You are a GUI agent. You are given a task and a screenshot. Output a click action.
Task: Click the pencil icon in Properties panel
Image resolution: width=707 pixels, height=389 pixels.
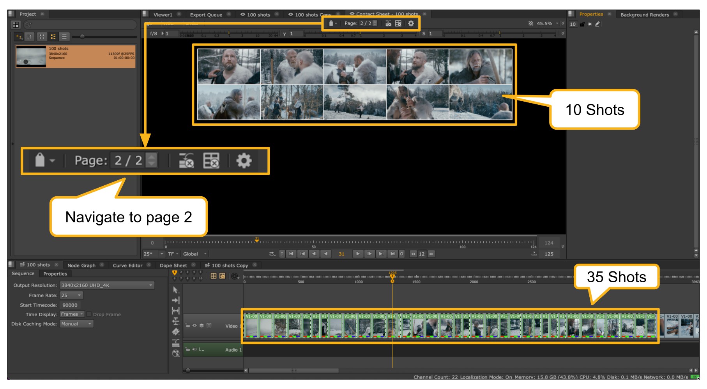pos(597,24)
